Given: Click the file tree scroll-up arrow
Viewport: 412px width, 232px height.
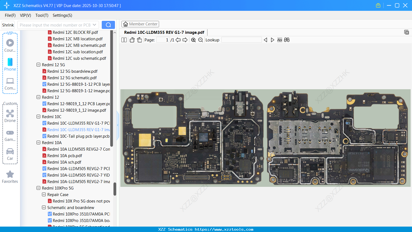Looking at the screenshot, I should 115,32.
